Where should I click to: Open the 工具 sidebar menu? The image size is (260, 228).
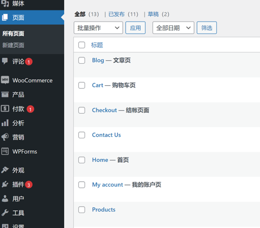click(18, 213)
